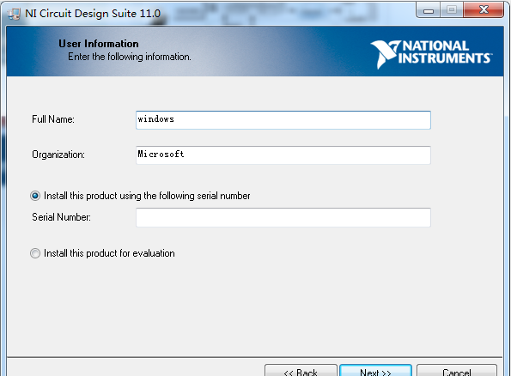Click the User Information heading
Viewport: 511px width, 376px height.
[99, 44]
